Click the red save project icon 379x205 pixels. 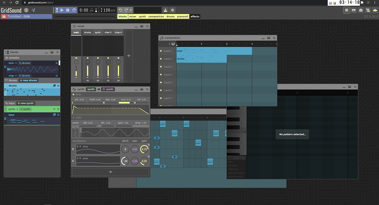point(3,17)
